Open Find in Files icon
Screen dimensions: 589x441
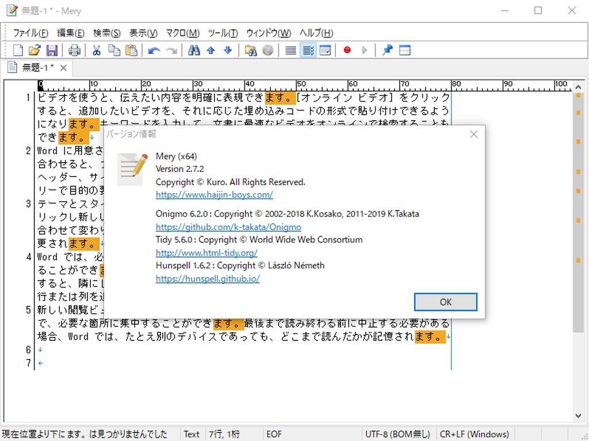pyautogui.click(x=251, y=50)
